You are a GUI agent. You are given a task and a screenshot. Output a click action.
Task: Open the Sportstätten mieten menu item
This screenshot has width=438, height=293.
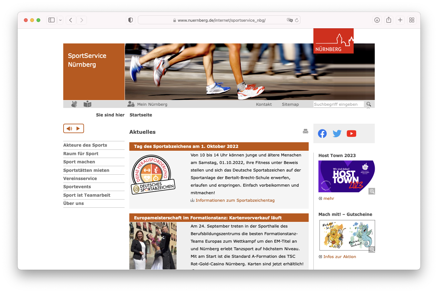pos(86,170)
